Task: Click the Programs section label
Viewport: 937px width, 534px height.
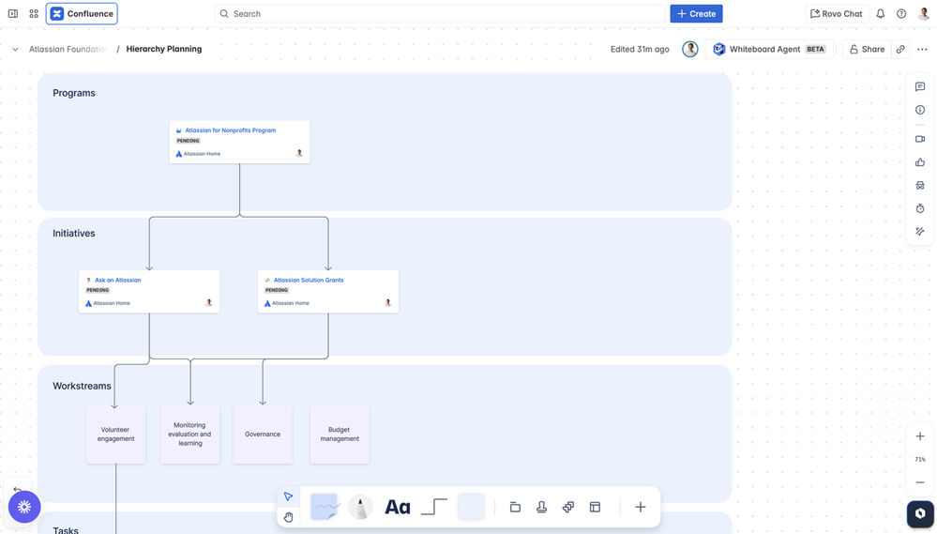Action: tap(74, 93)
